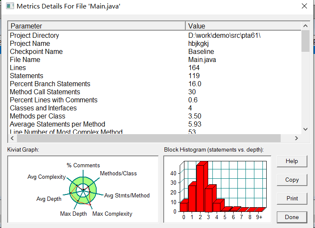315x228 pixels.
Task: Click the Kiviat Graph heading label
Action: tap(23, 150)
